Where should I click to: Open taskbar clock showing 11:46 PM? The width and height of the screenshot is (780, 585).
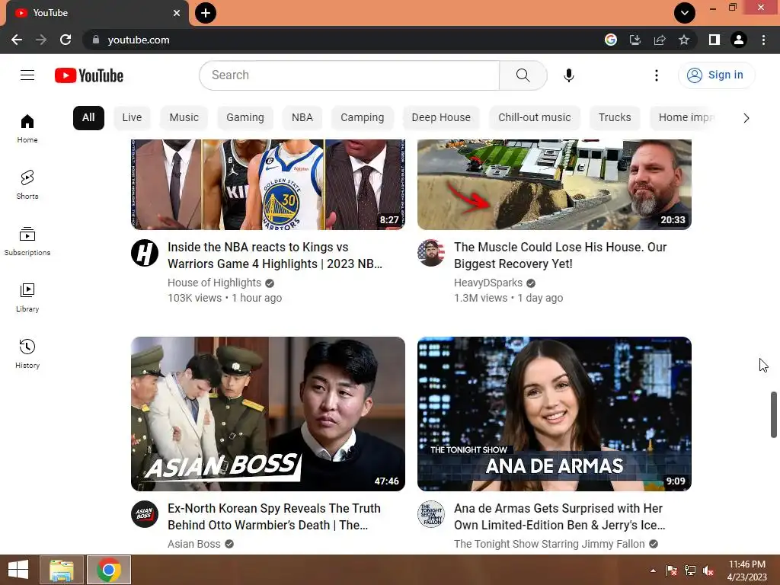coord(747,571)
